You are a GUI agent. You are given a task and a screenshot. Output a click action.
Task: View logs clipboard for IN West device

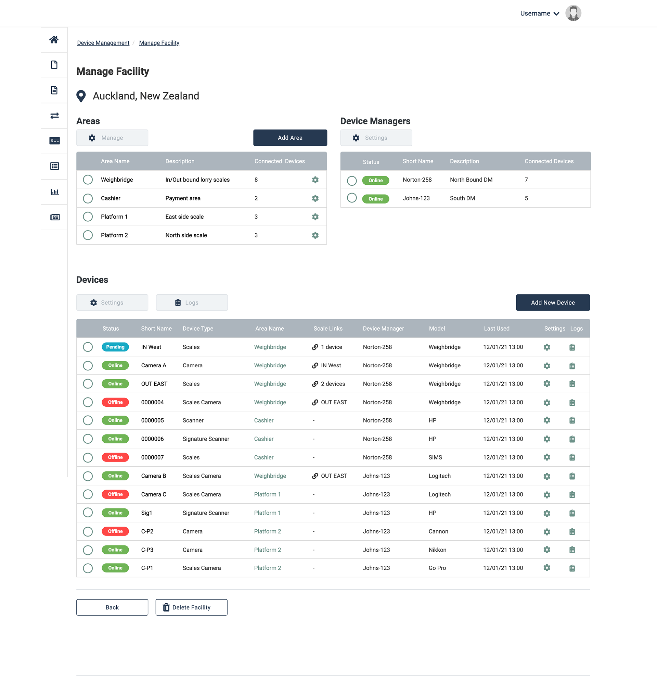click(572, 347)
